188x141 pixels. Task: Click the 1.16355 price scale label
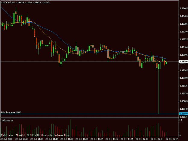[184, 24]
